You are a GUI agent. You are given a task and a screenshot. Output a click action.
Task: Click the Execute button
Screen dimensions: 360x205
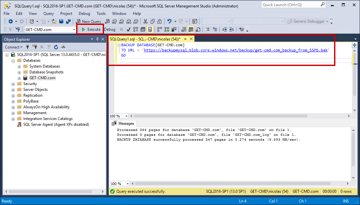[91, 29]
